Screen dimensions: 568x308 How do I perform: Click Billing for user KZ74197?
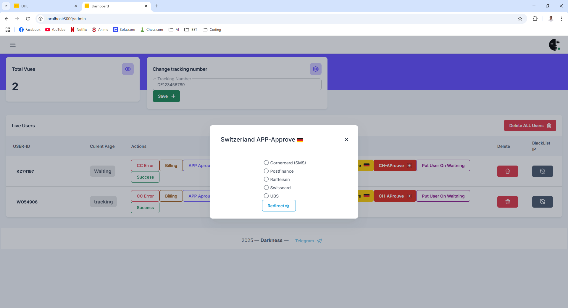coord(171,166)
